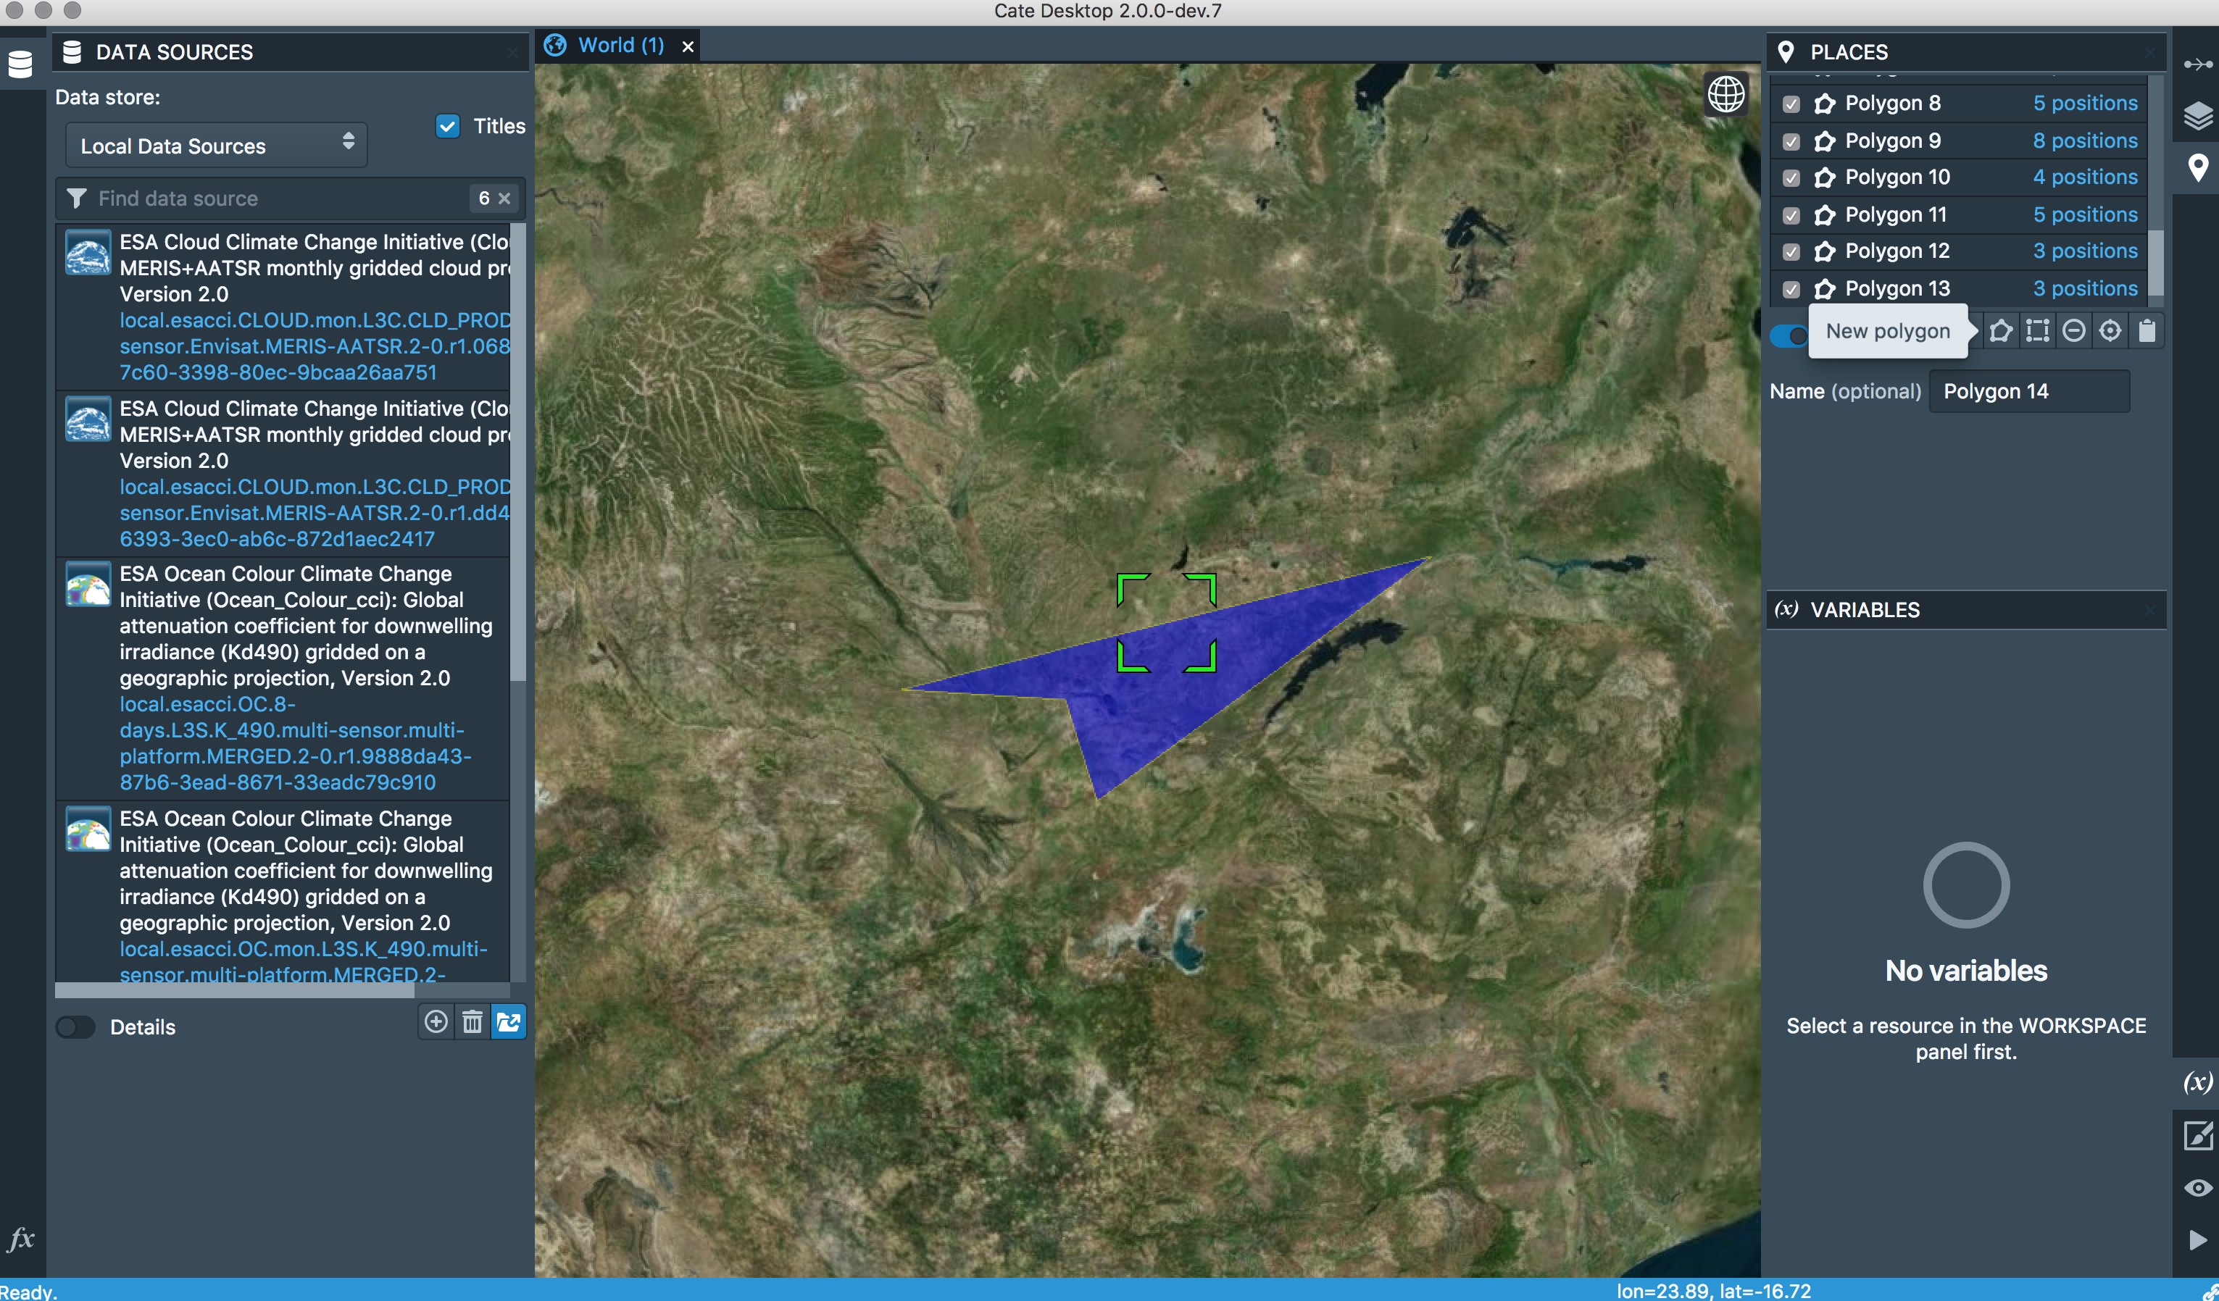The height and width of the screenshot is (1301, 2219).
Task: Click the locate place crosshair icon
Action: [x=2110, y=331]
